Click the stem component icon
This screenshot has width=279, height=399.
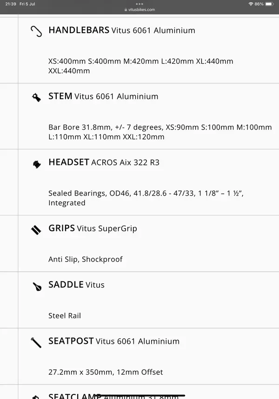36,97
